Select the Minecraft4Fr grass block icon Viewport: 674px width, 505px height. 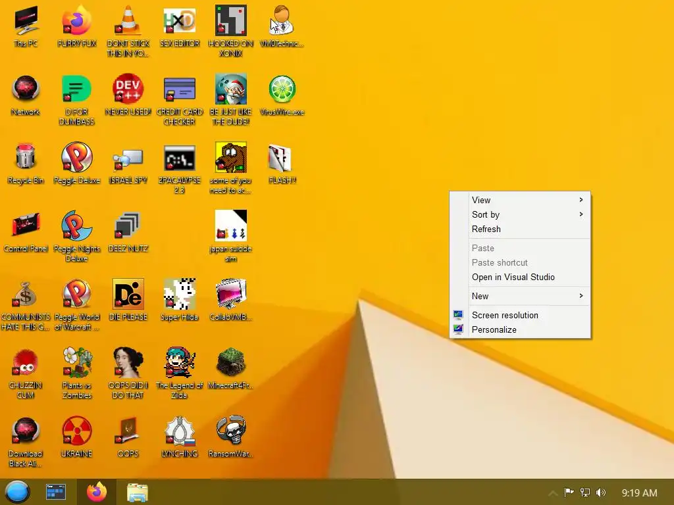click(x=231, y=362)
